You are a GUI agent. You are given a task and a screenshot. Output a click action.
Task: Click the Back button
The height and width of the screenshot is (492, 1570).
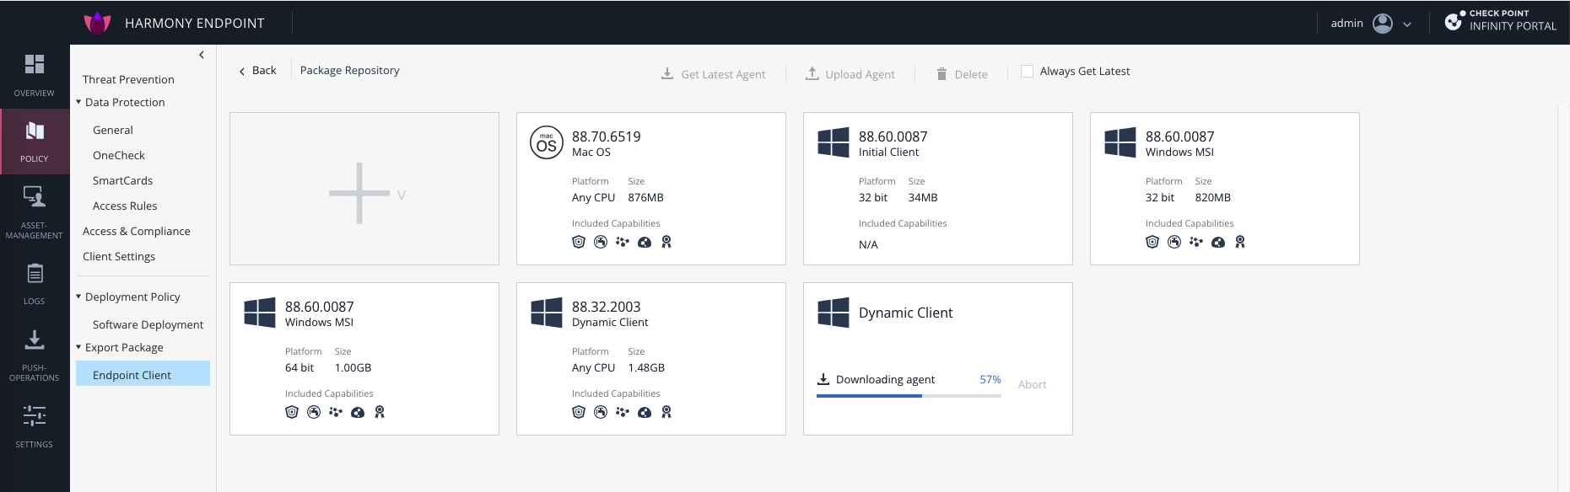(257, 71)
